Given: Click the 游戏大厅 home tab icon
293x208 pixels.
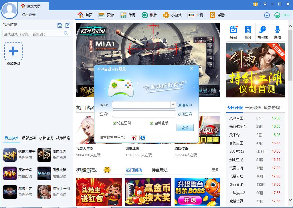Looking at the screenshot, I should pyautogui.click(x=23, y=6).
